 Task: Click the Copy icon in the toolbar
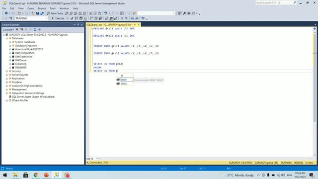point(95,13)
